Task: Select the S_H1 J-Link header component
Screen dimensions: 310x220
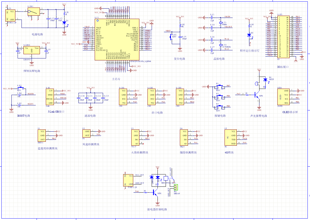Action: click(50, 97)
